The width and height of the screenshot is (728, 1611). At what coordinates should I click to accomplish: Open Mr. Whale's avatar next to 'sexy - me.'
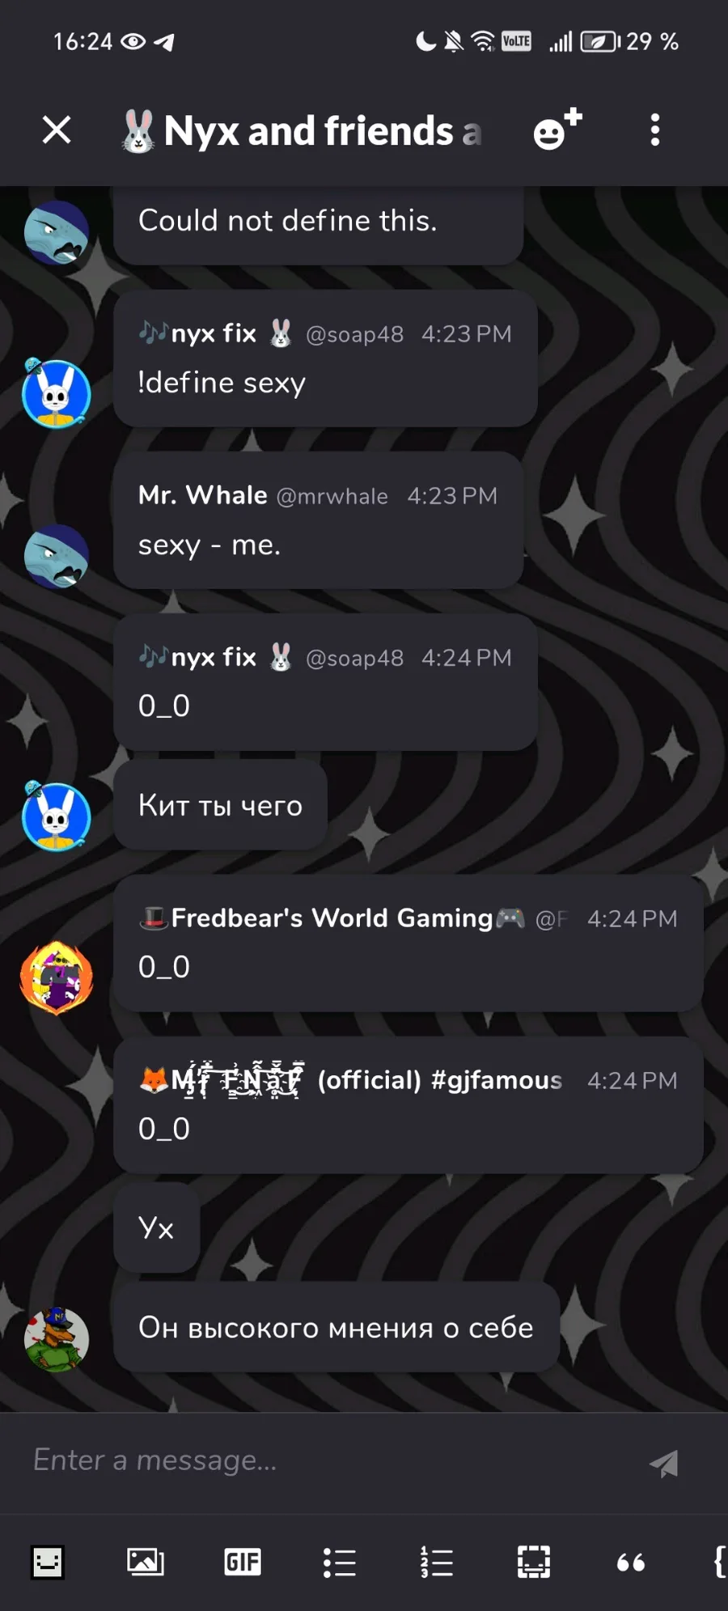(57, 556)
